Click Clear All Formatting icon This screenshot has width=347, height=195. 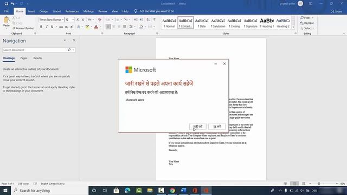[x=100, y=19]
